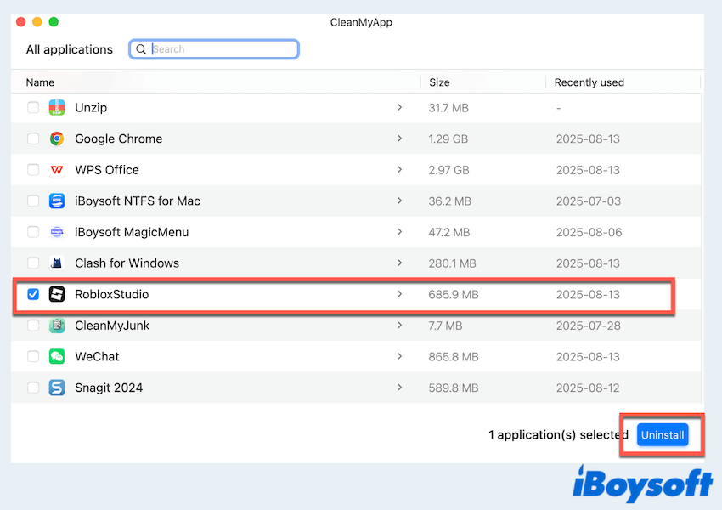Click the 31.7 MB size value
The image size is (722, 510).
tap(448, 108)
